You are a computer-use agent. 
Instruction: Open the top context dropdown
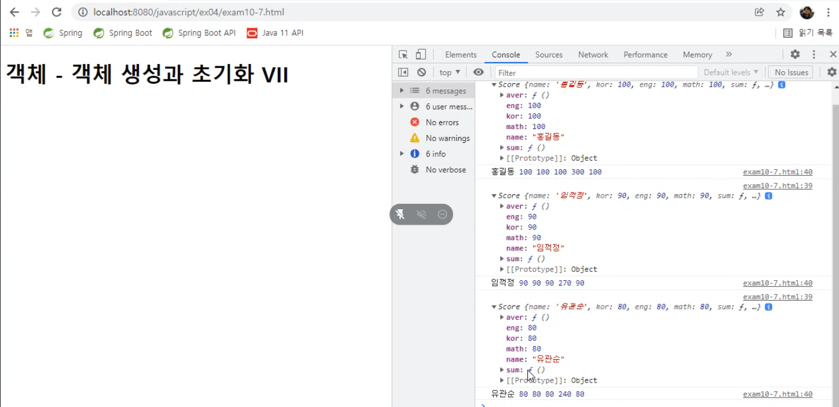click(450, 72)
